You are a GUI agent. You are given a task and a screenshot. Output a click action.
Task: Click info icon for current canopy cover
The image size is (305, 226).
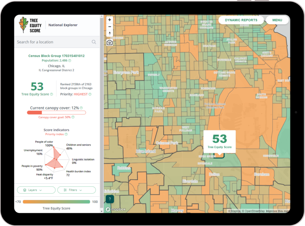pyautogui.click(x=81, y=108)
